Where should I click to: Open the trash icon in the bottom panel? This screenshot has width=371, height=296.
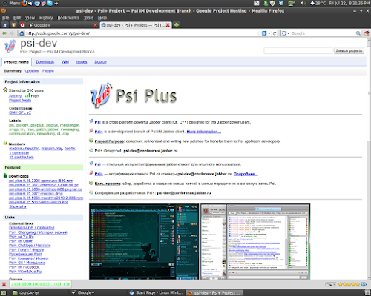click(x=367, y=292)
